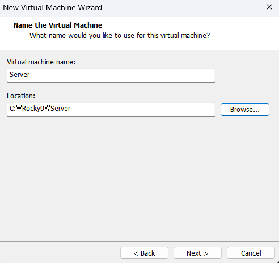Click the 'What name would you like' subtitle text
Screen dimensions: 279x263
pyautogui.click(x=120, y=36)
